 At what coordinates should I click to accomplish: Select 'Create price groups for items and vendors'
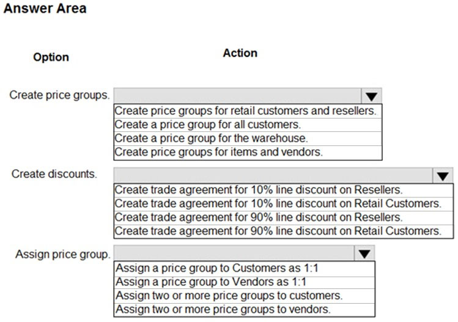pyautogui.click(x=248, y=152)
